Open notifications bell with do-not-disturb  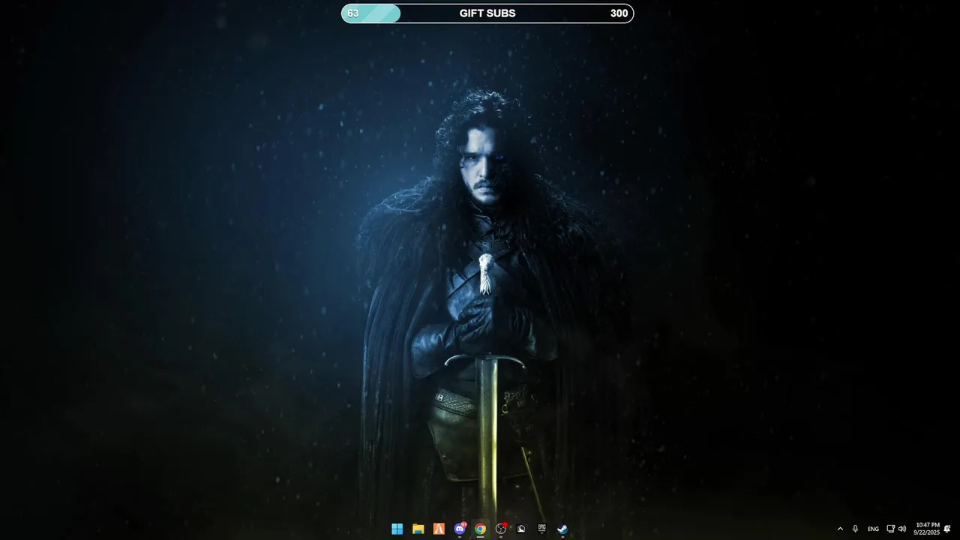pos(947,529)
